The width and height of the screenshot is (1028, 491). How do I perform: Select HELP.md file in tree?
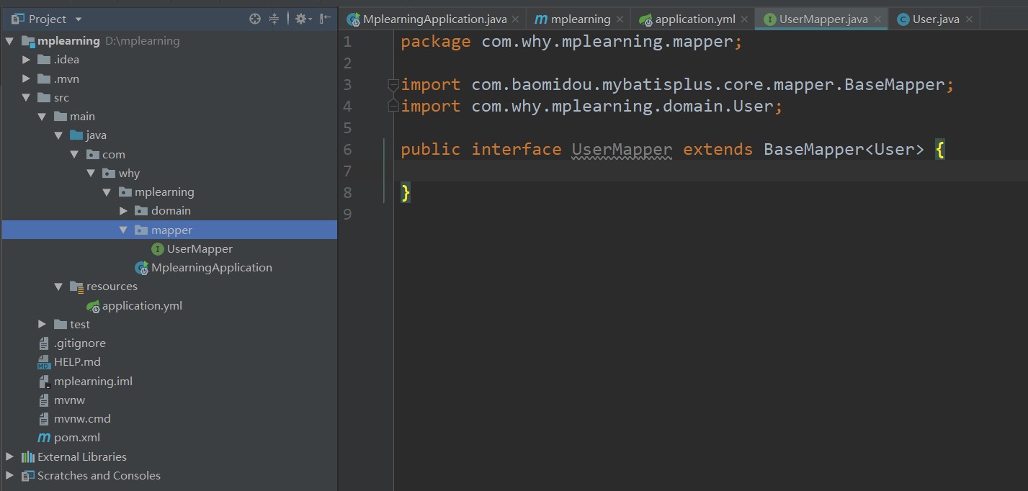coord(76,362)
